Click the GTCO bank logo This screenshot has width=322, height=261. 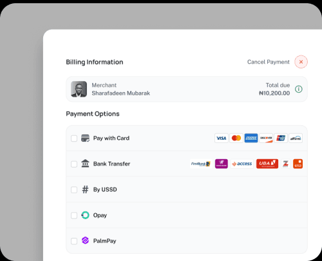click(298, 164)
